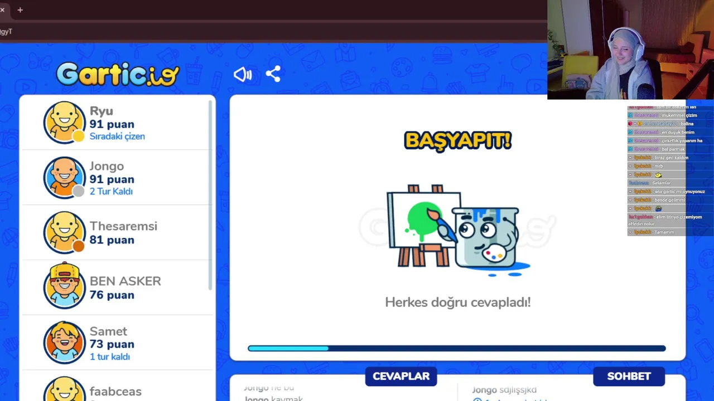Screen dimensions: 714x401
Task: Close the current browser tab
Action: point(2,9)
